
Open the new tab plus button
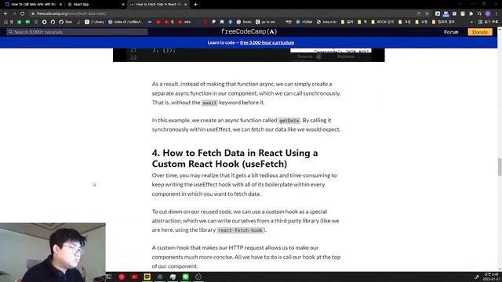pos(195,5)
